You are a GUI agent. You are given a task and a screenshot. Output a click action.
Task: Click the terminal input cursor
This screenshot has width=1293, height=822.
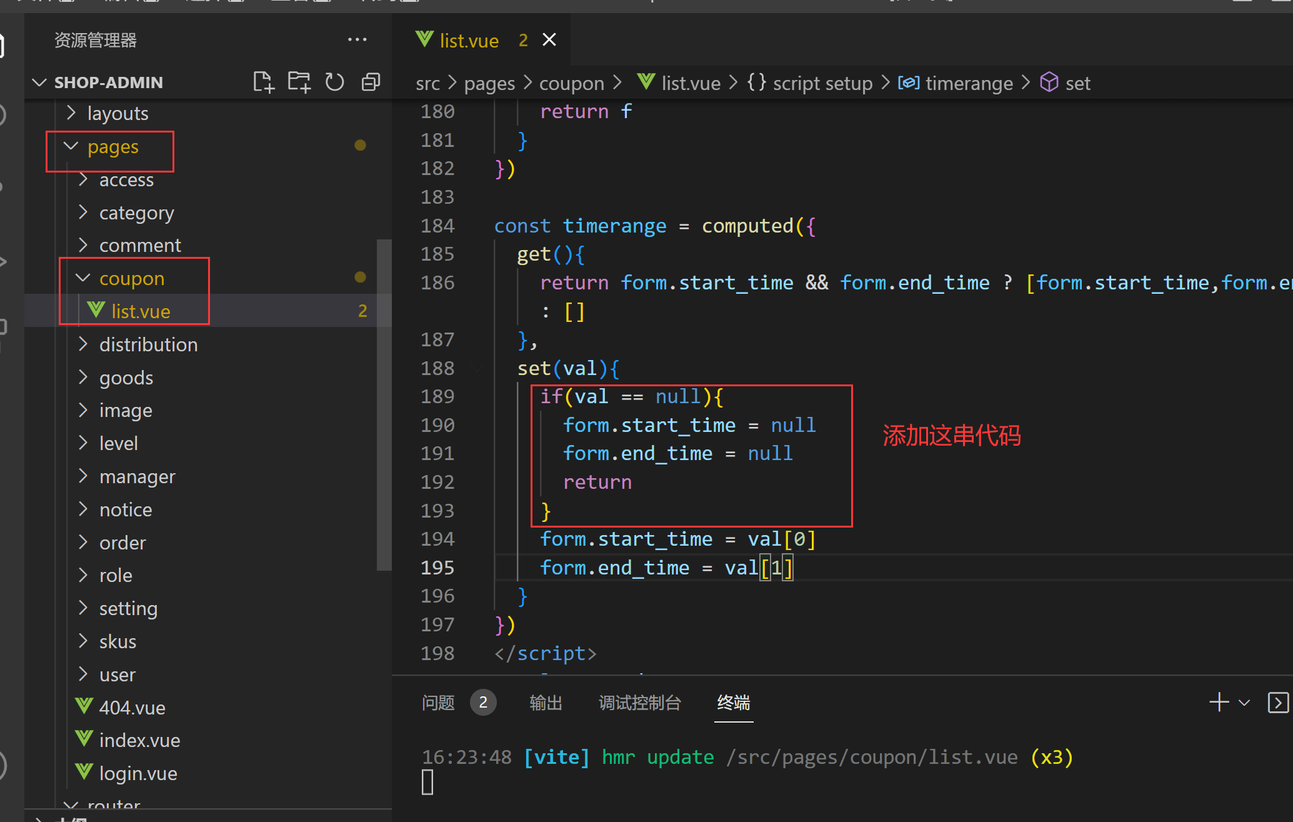[427, 782]
